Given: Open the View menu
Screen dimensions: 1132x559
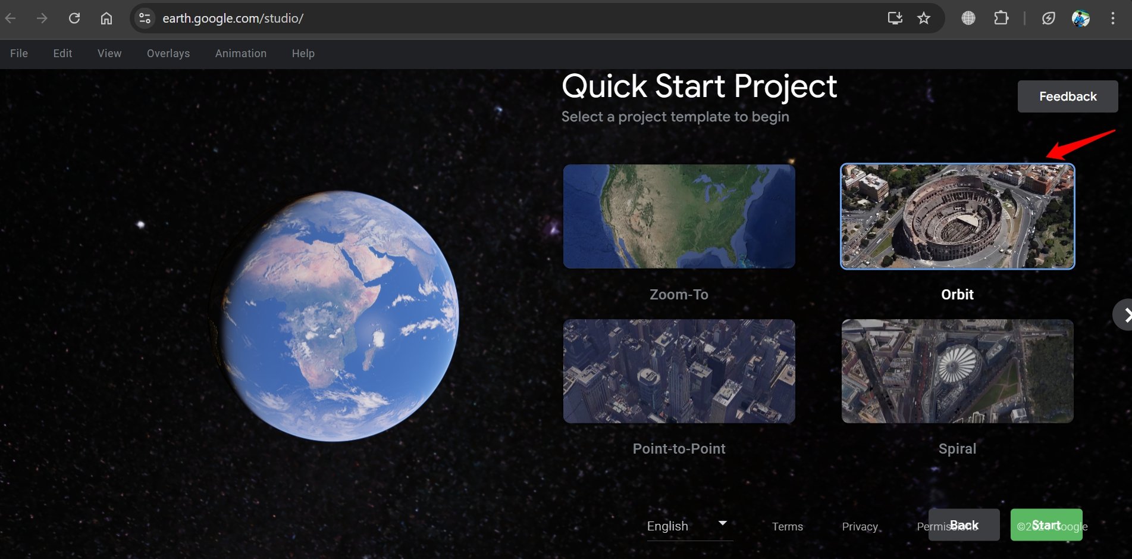Looking at the screenshot, I should click(109, 54).
